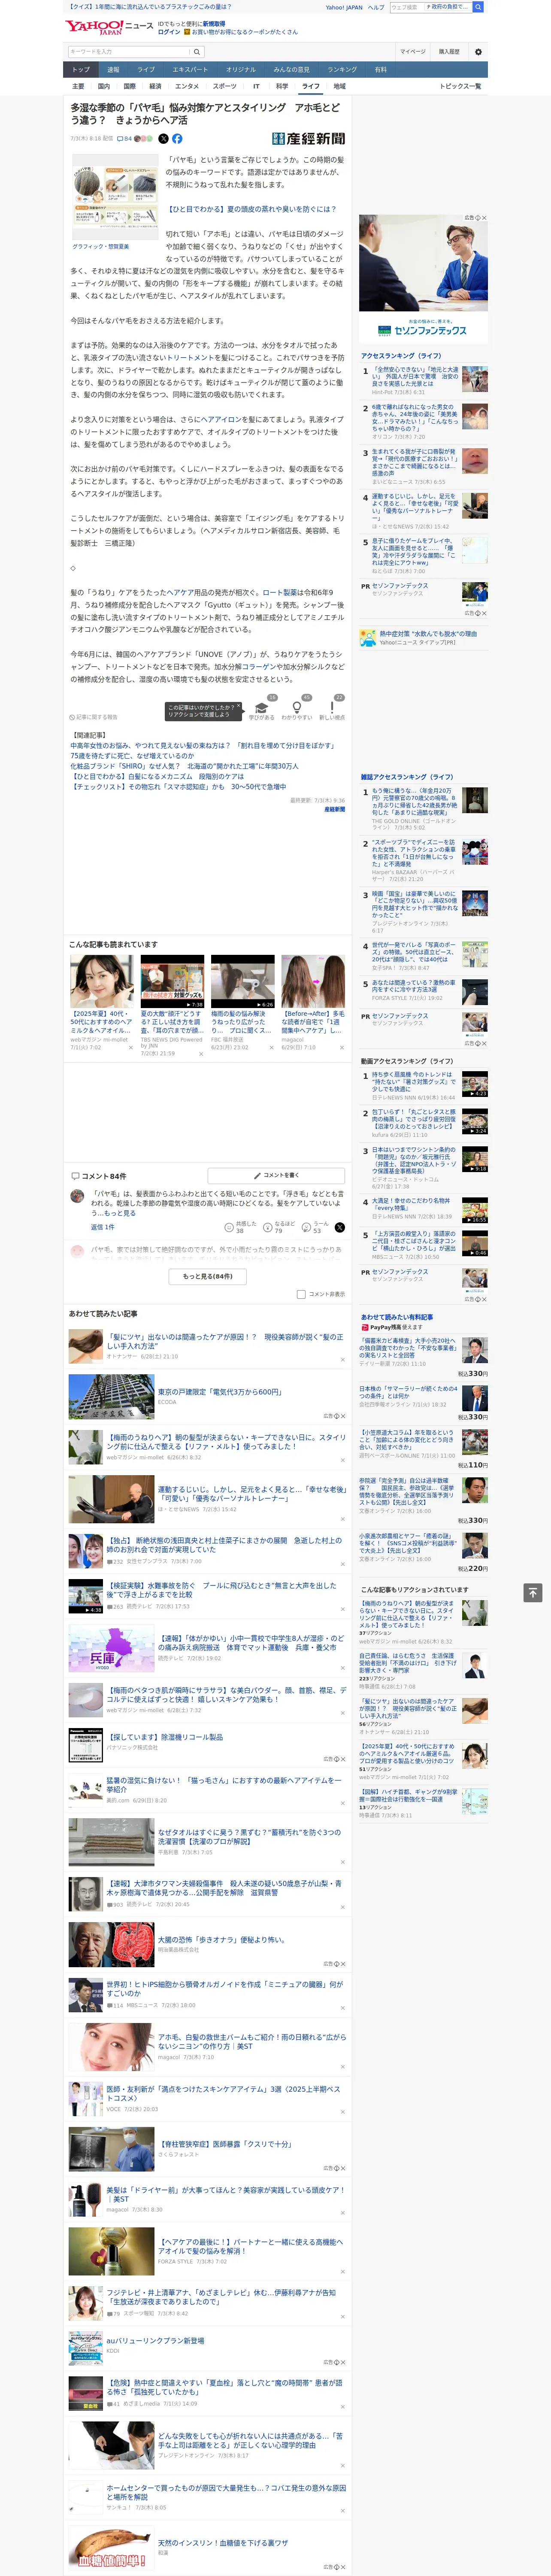551x2576 pixels.
Task: Open 購入履歴 link
Action: tap(449, 51)
